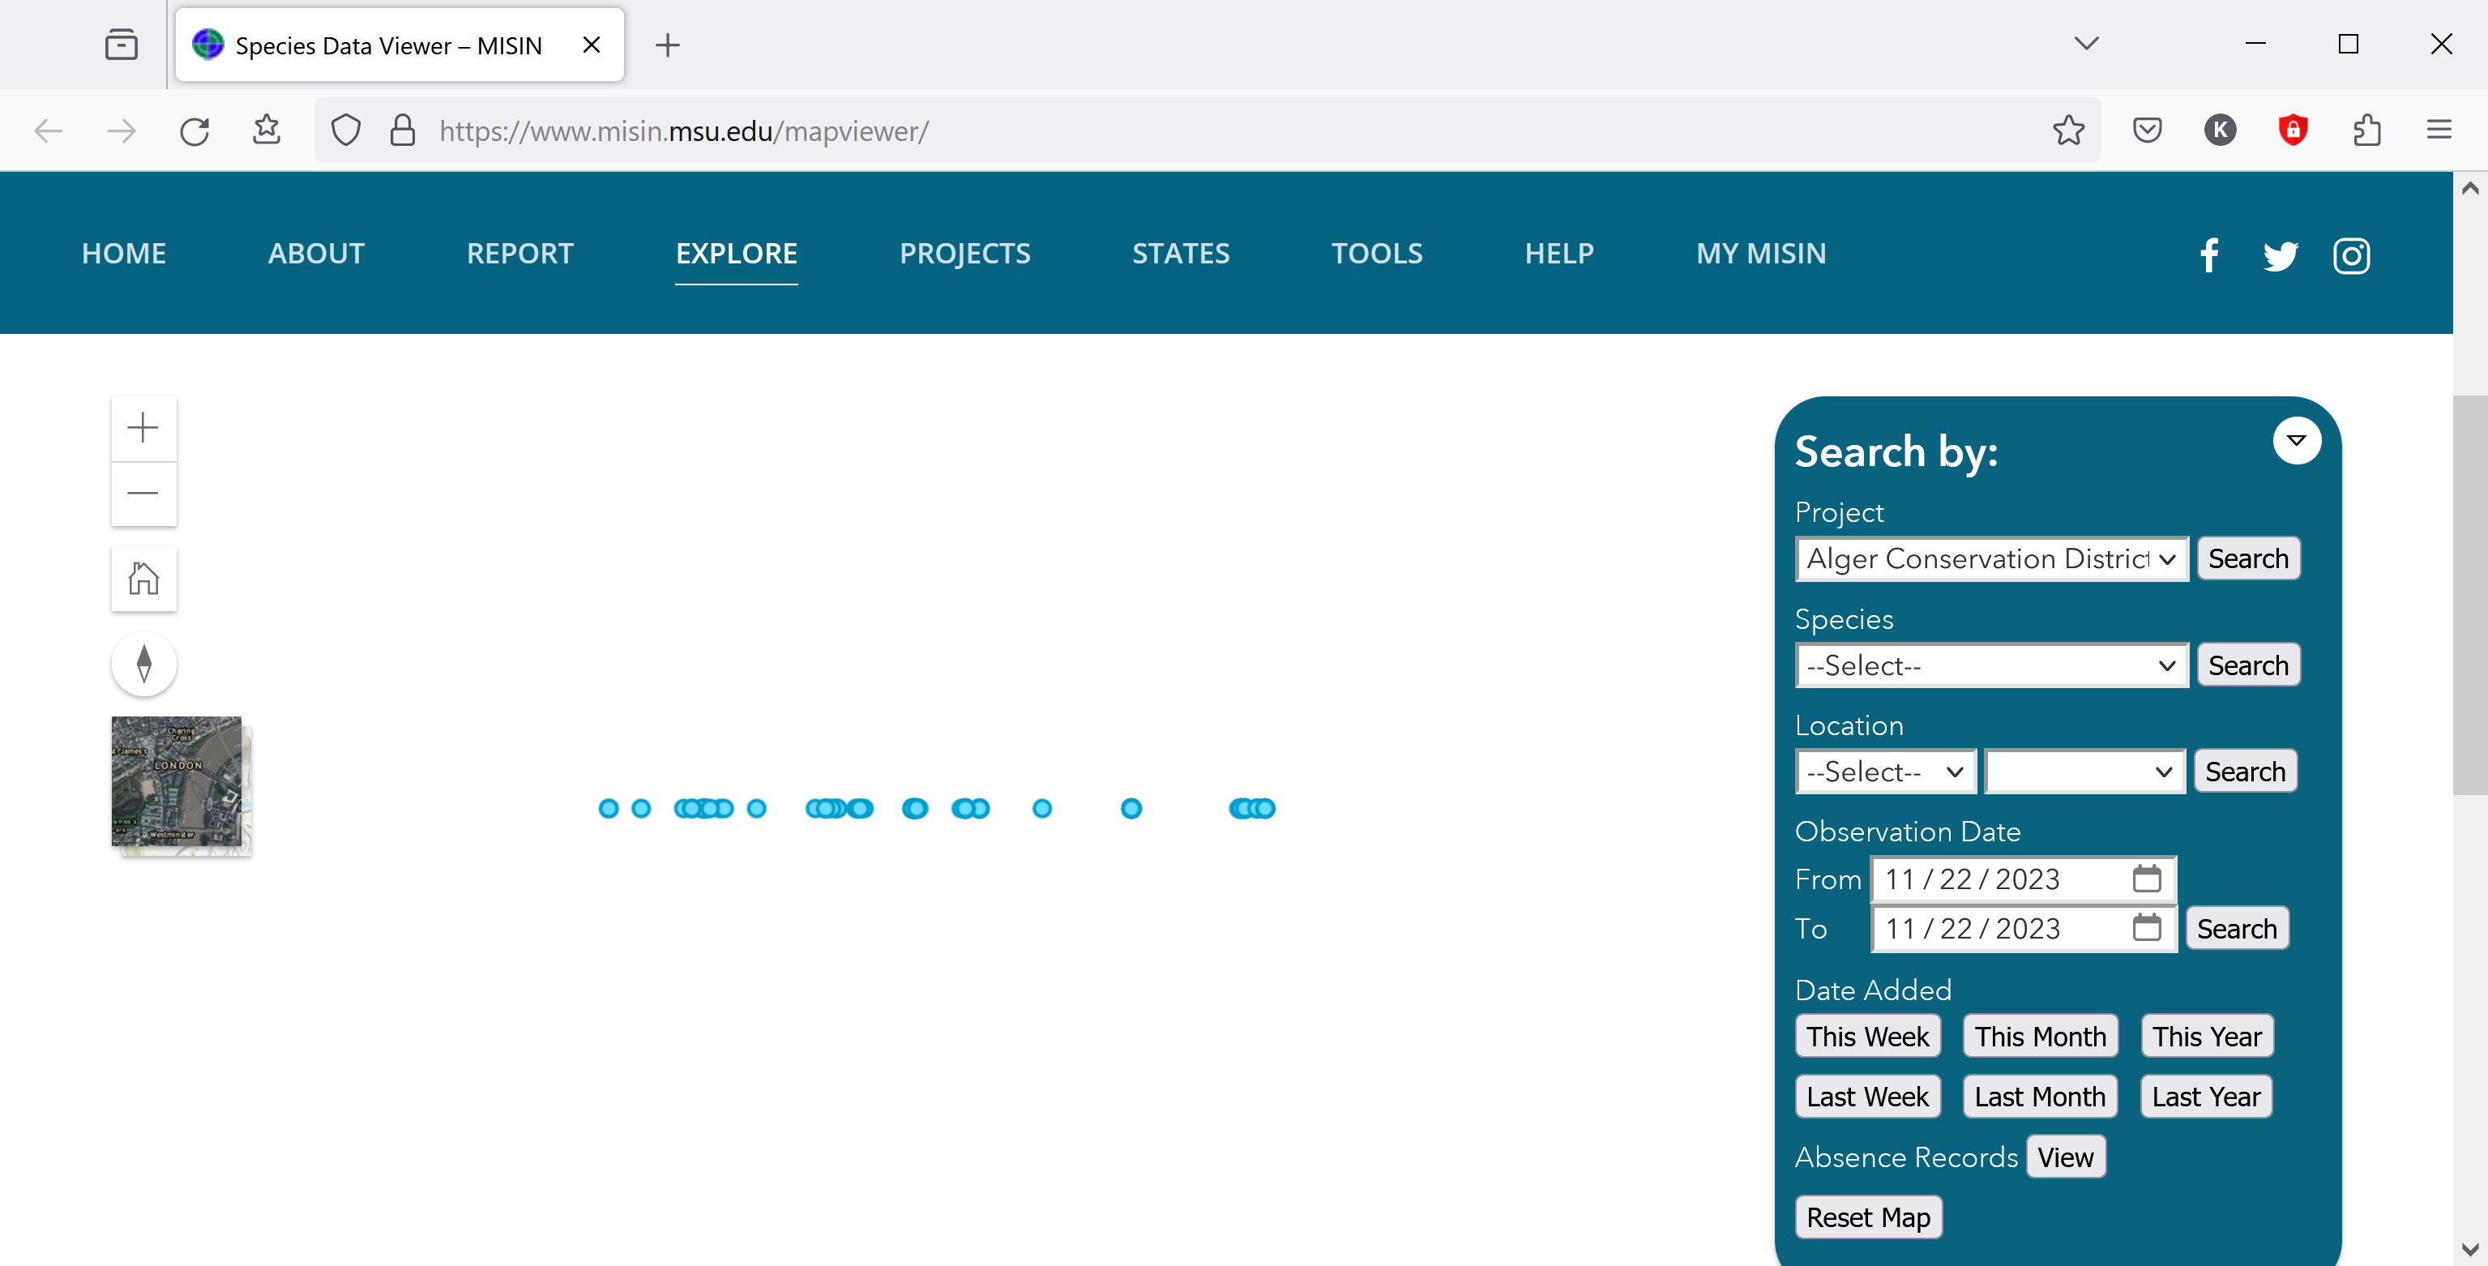Open the EXPLORE navigation menu
Viewport: 2488px width, 1266px height.
click(x=736, y=253)
